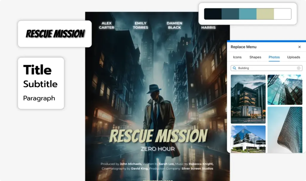Click the Building search field

click(x=266, y=68)
